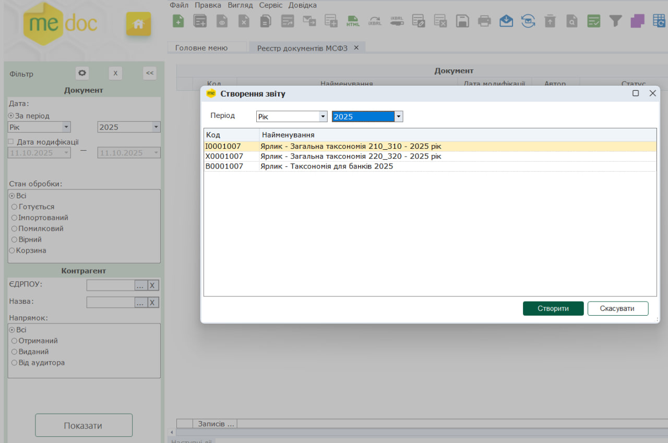Click the printer icon in toolbar

(485, 21)
